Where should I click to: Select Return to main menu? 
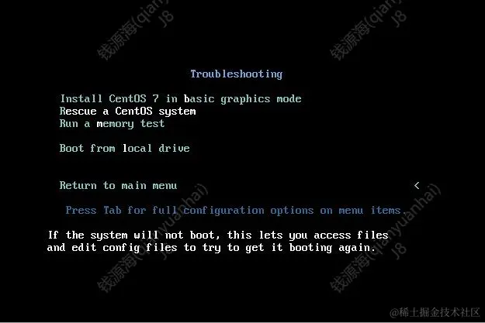click(118, 186)
